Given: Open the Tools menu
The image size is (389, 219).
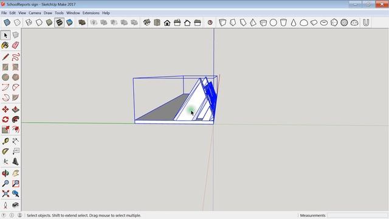Looking at the screenshot, I should coord(60,13).
